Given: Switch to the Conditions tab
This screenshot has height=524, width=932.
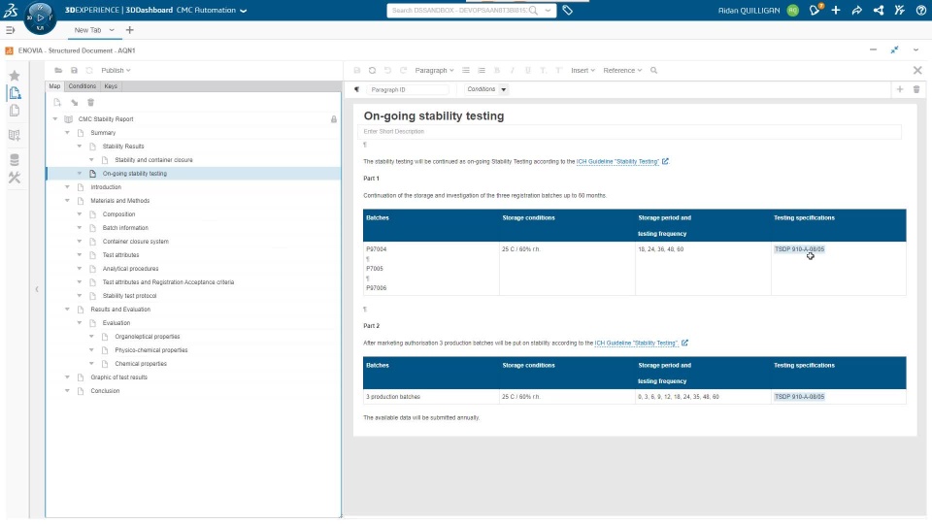Looking at the screenshot, I should (x=82, y=86).
